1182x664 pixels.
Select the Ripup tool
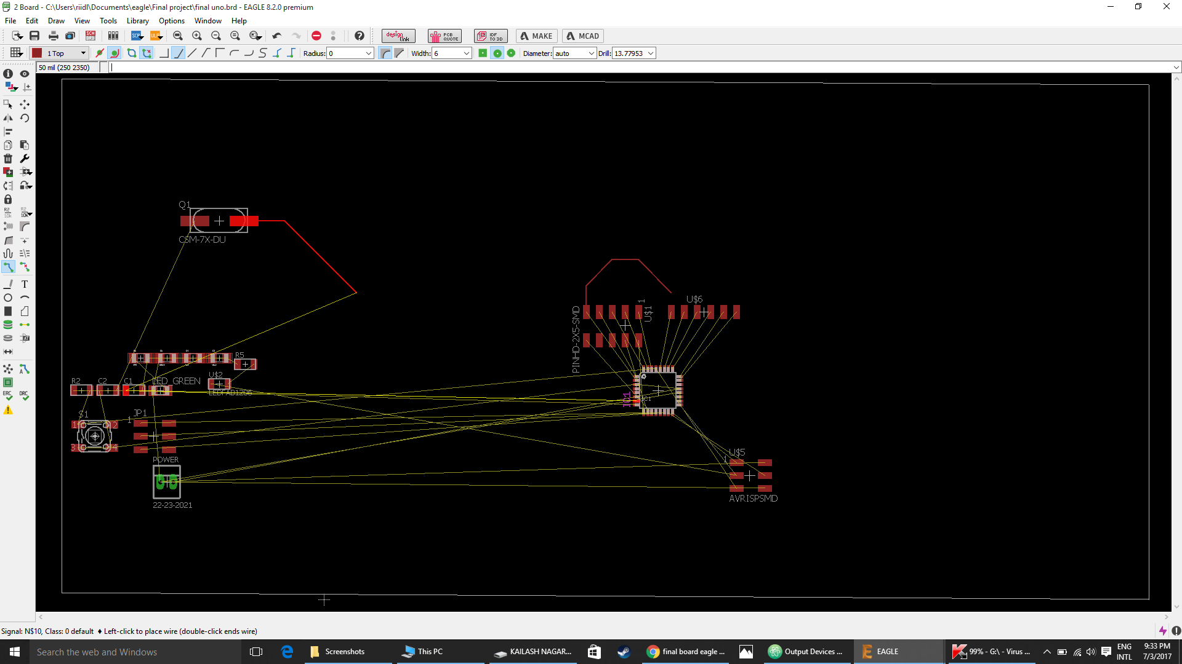tap(25, 267)
